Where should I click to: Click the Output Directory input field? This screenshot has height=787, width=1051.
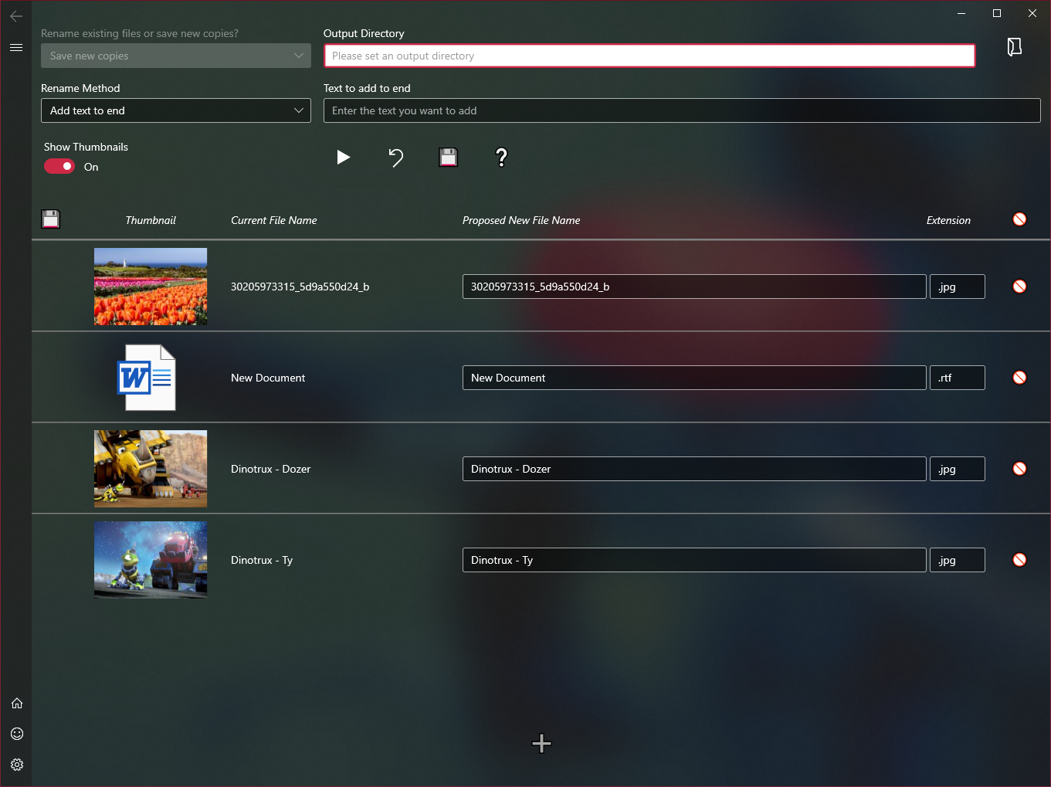click(649, 56)
